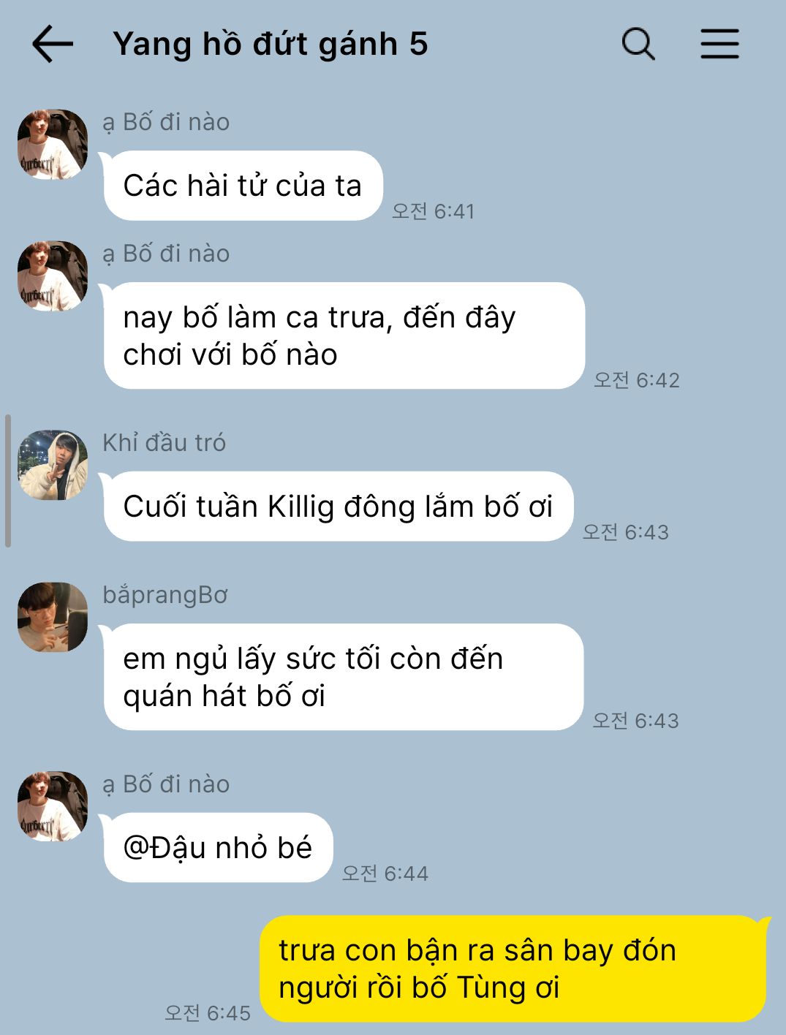The height and width of the screenshot is (1035, 786).
Task: Select the 'Cuối tuần Killig đông lắm' message
Action: (x=339, y=507)
